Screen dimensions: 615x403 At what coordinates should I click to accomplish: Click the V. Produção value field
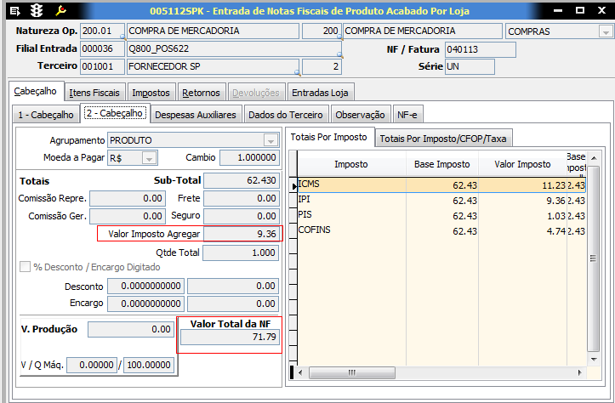point(131,330)
